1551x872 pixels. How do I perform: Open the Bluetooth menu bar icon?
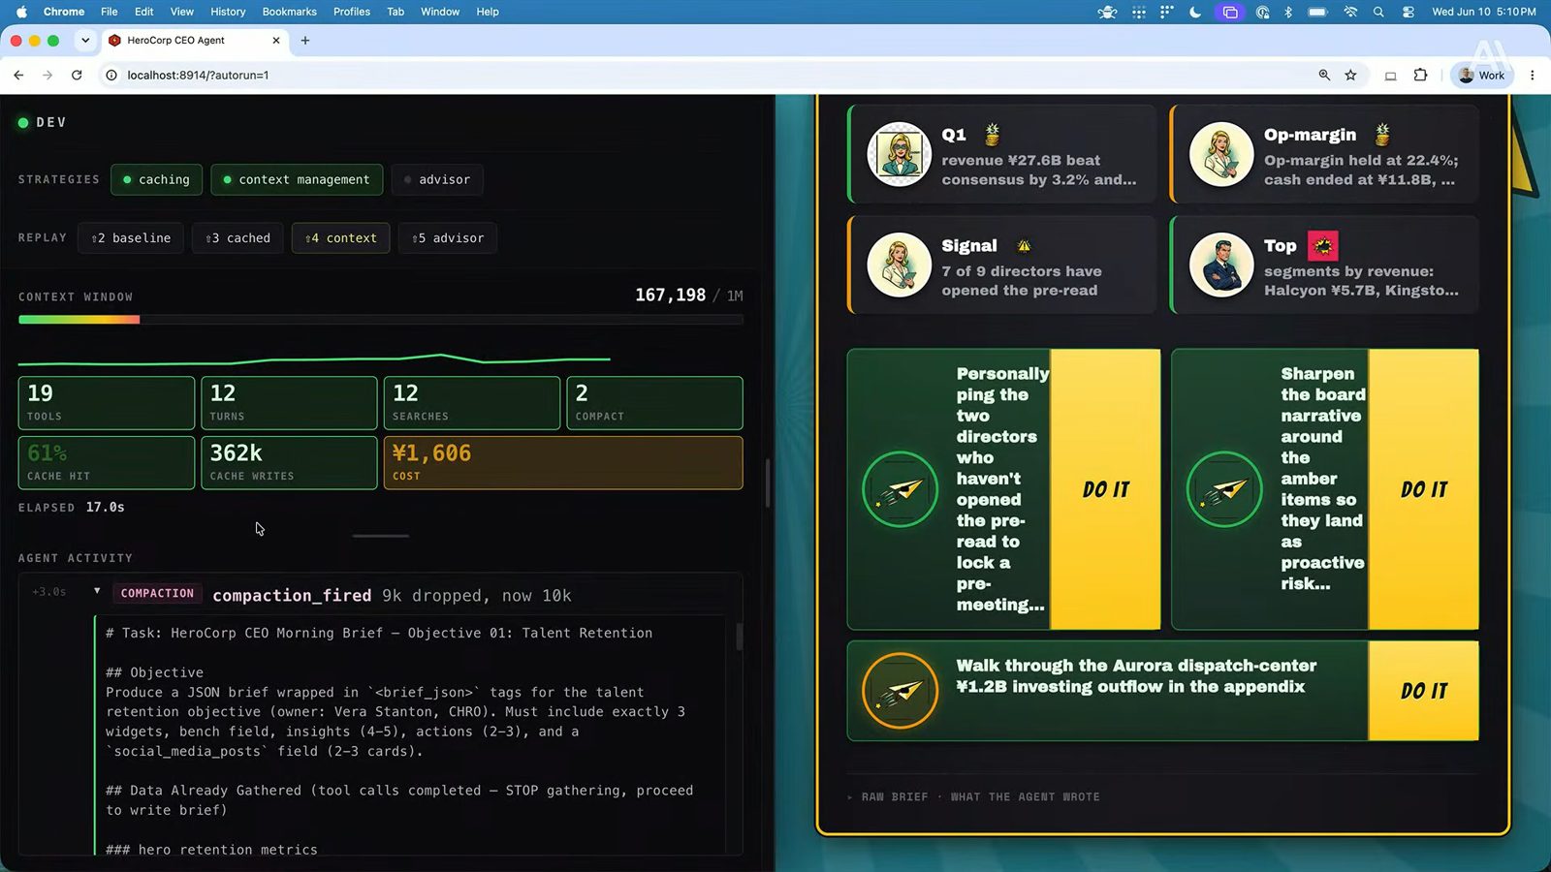click(x=1288, y=12)
